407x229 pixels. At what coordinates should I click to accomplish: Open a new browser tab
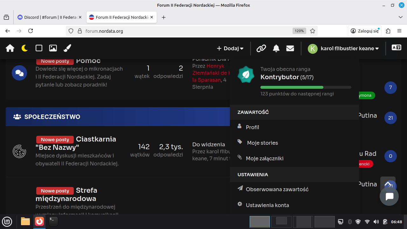click(x=164, y=17)
